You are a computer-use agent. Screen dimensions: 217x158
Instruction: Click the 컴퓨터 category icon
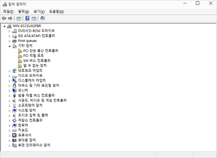pyautogui.click(x=14, y=125)
